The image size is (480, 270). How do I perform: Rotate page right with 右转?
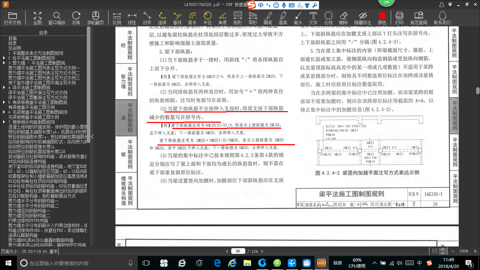click(x=76, y=18)
